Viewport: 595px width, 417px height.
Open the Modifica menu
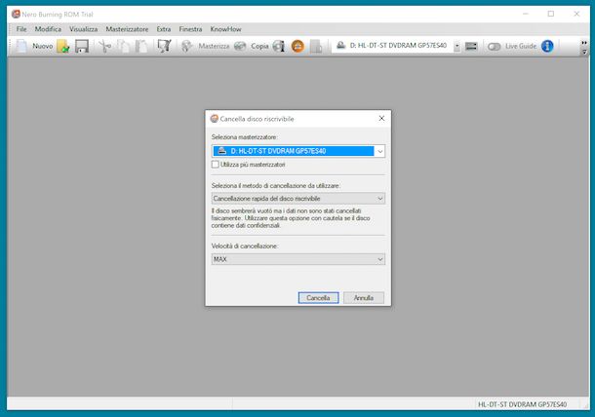point(48,29)
